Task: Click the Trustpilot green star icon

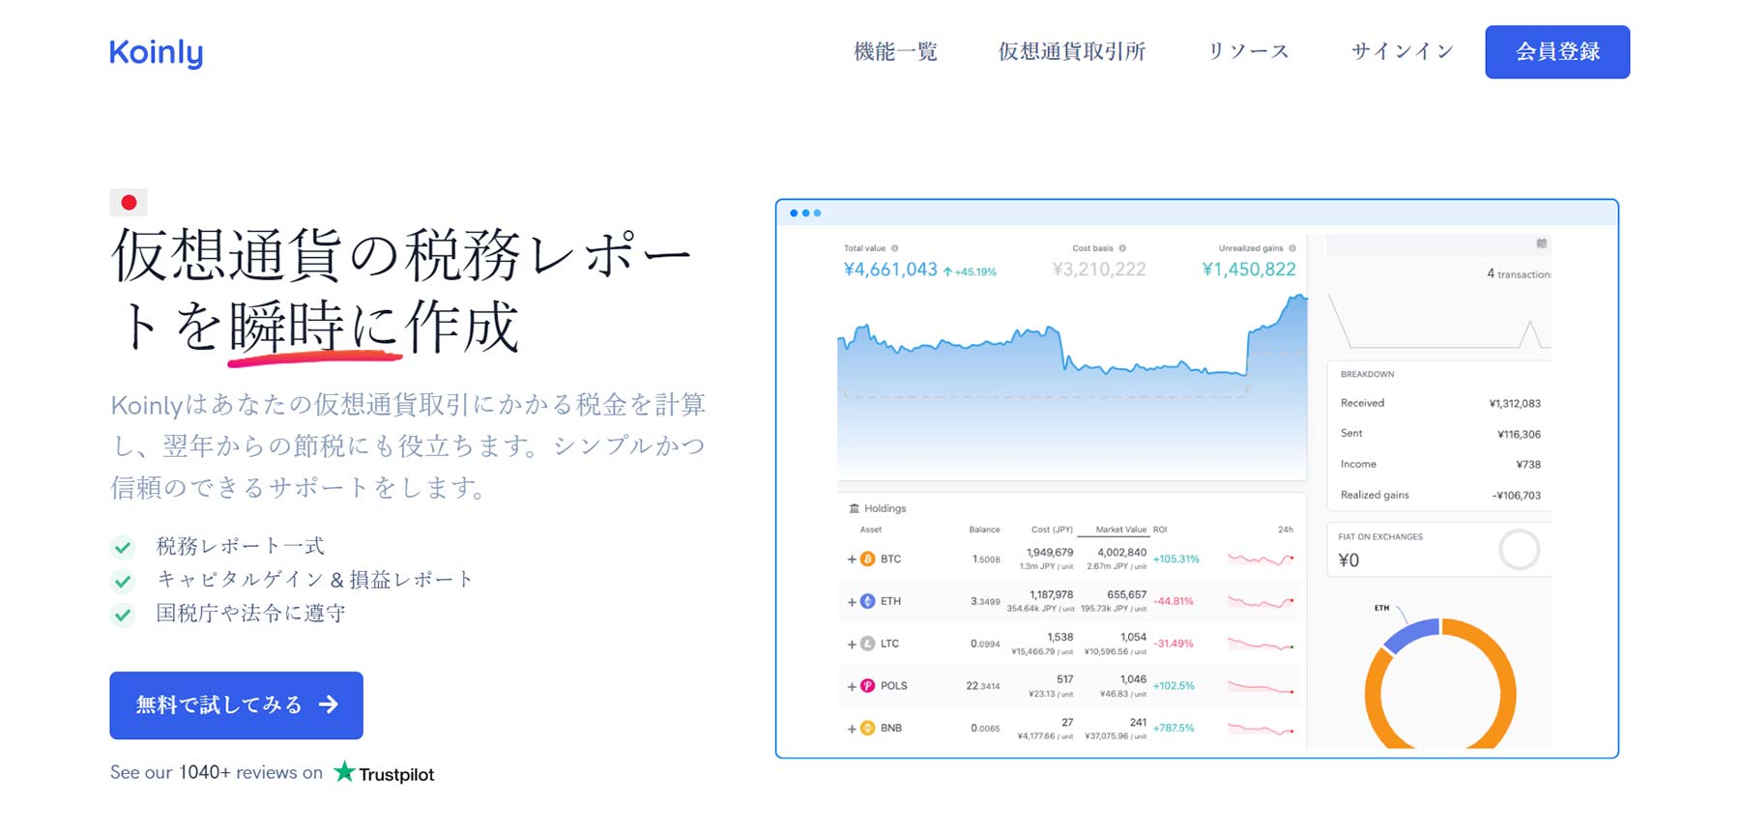Action: pos(344,771)
